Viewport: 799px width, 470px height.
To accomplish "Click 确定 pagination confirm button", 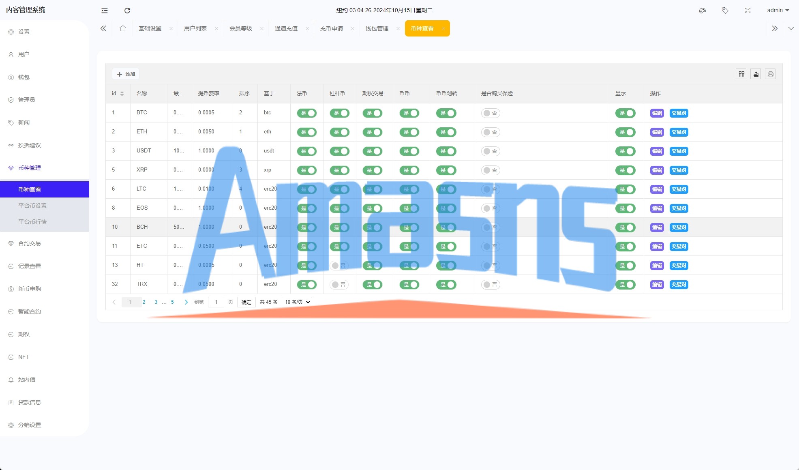I will pos(246,302).
